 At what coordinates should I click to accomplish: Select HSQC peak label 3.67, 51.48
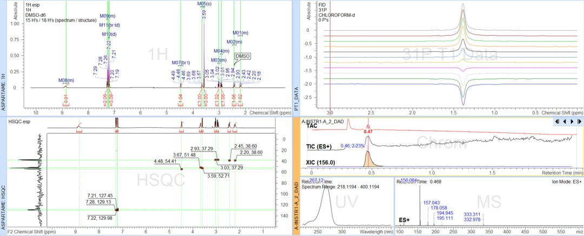click(185, 155)
